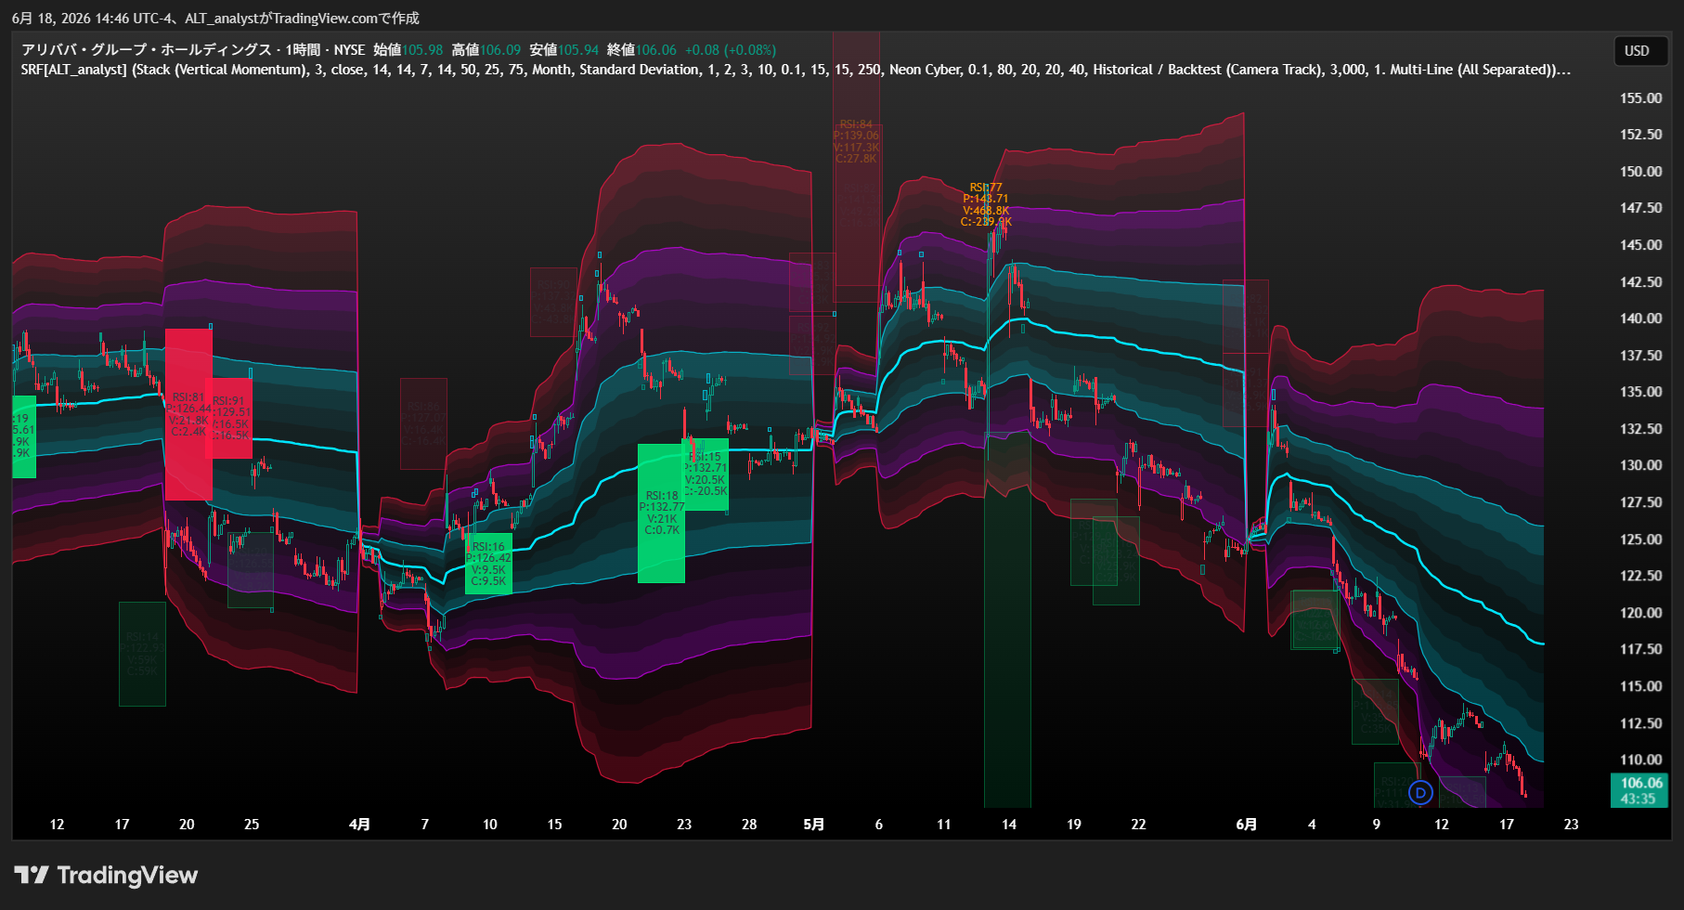Click the 4月 date axis label

click(x=359, y=825)
